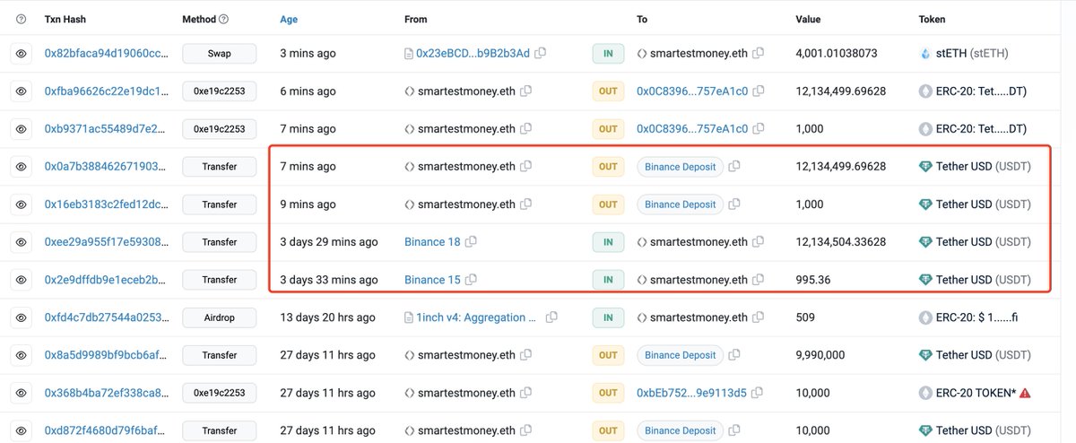
Task: Open the Binance 18 address page
Action: [432, 242]
